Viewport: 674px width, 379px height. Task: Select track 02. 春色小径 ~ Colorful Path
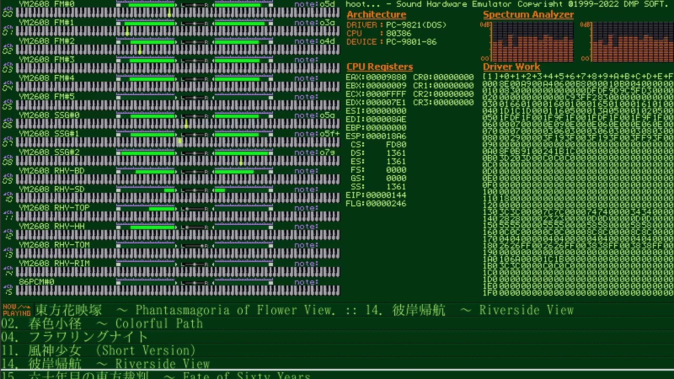coord(102,323)
